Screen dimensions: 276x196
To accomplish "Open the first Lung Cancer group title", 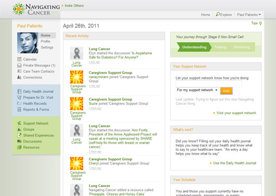I will [99, 49].
